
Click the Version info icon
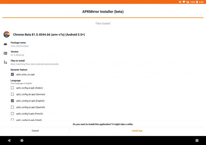(x=5, y=53)
